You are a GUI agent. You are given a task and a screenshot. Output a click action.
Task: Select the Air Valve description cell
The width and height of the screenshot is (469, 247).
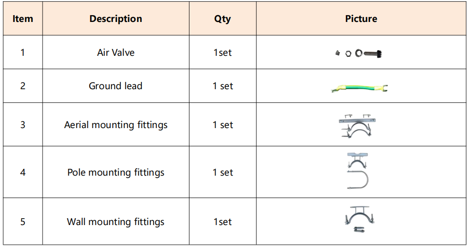116,53
